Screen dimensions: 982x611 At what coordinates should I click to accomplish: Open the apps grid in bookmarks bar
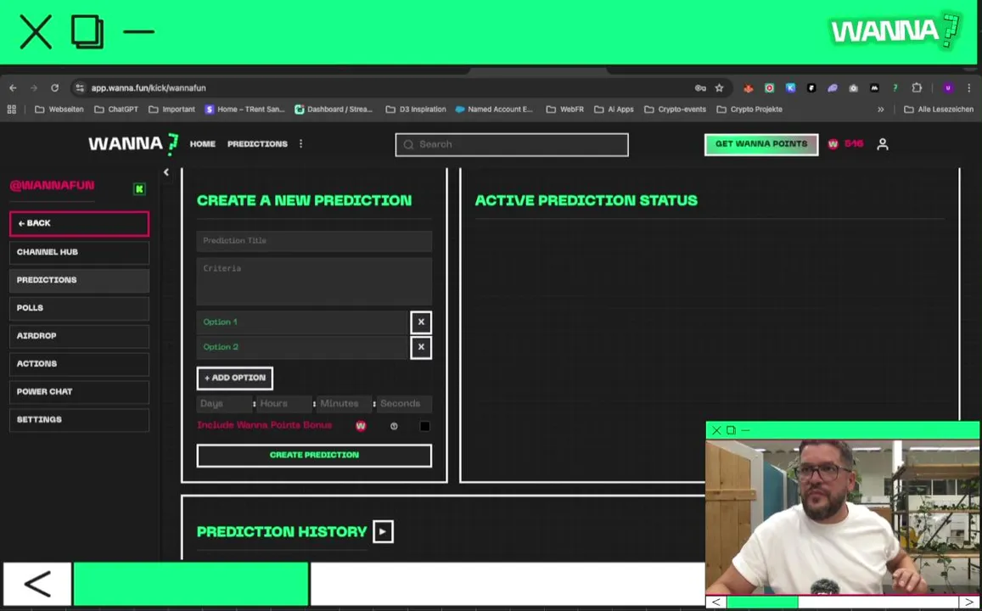(x=11, y=109)
